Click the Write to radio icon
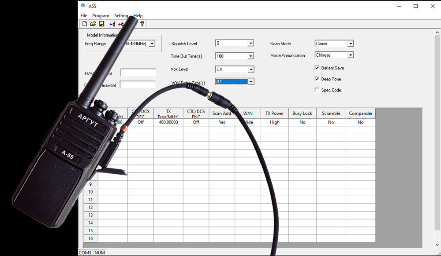Viewport: 441px width, 256px height. (120, 24)
